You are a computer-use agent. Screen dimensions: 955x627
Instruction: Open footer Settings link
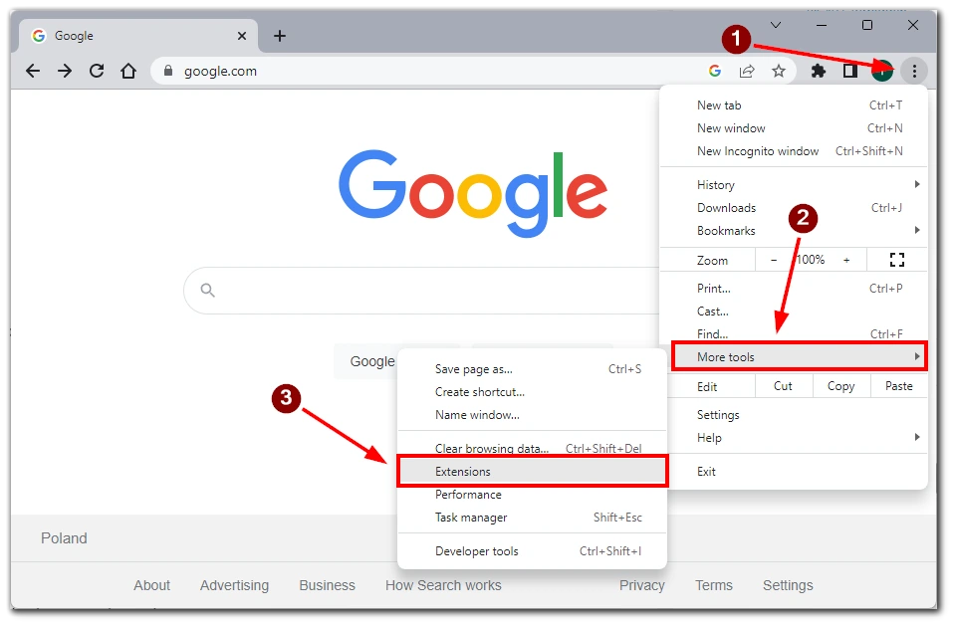[x=788, y=585]
